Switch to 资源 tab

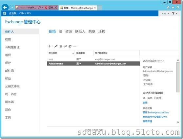pos(69,32)
